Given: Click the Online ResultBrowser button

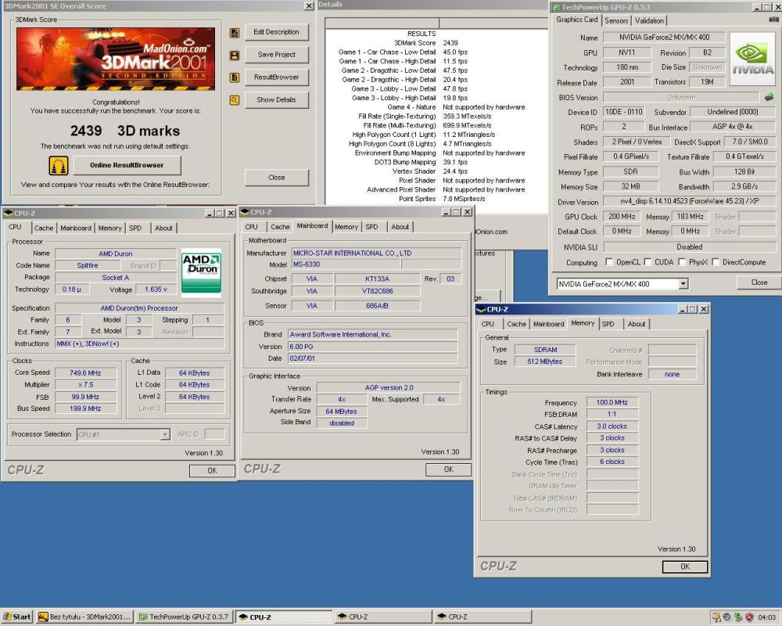Looking at the screenshot, I should point(128,164).
